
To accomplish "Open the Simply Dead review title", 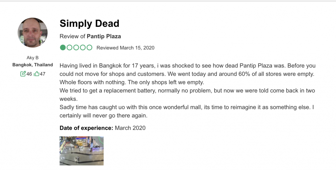I will pyautogui.click(x=89, y=23).
